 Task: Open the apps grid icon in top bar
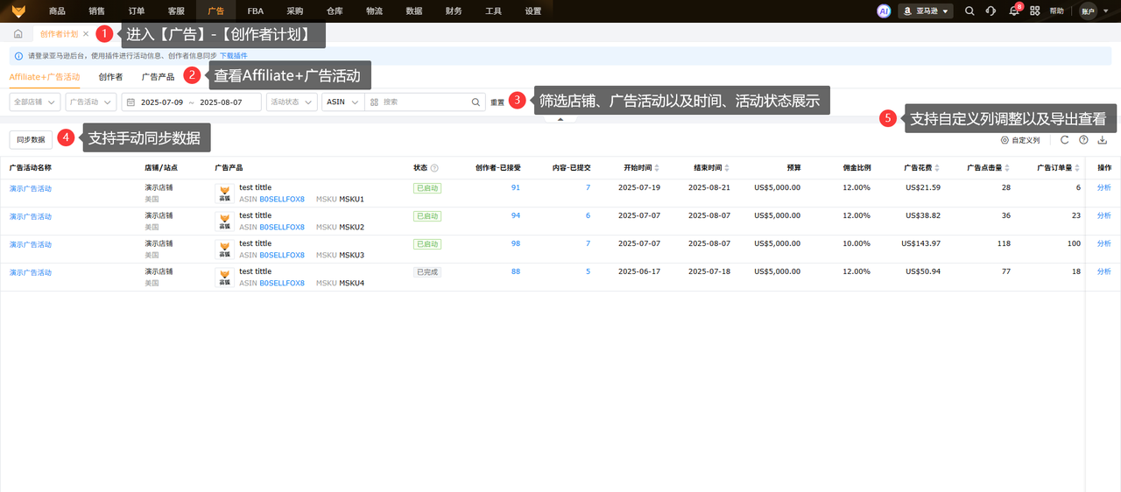1035,11
